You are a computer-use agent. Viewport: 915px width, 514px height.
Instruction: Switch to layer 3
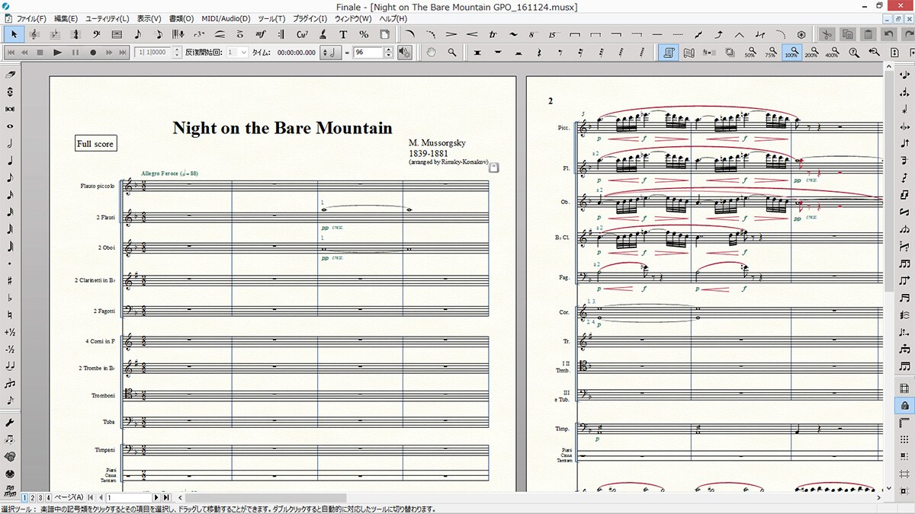(x=41, y=497)
